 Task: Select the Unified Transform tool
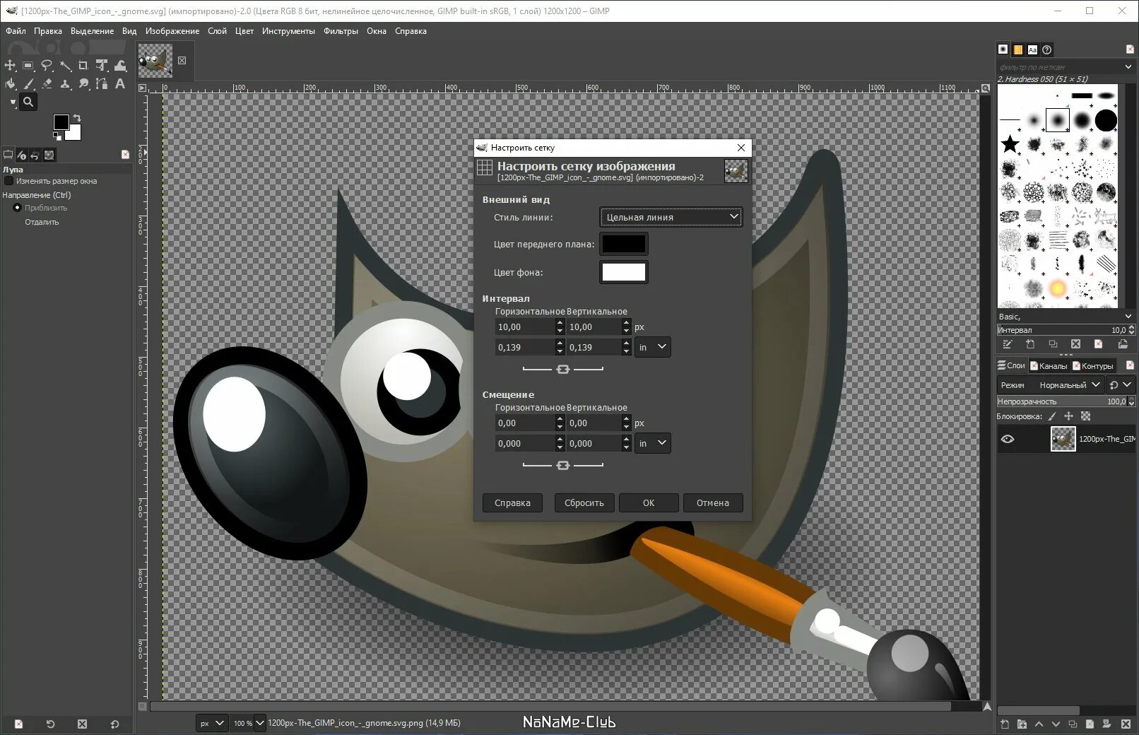[102, 66]
